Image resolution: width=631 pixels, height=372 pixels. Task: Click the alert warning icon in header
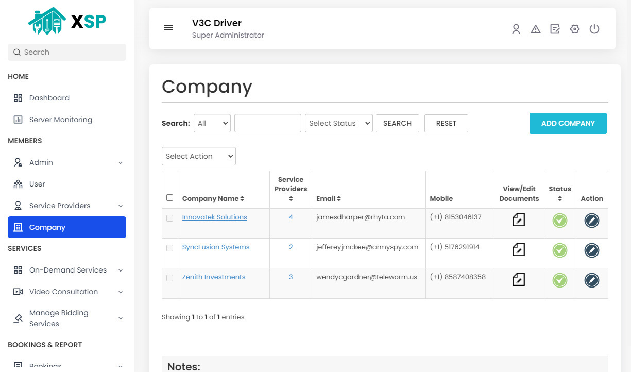(536, 29)
